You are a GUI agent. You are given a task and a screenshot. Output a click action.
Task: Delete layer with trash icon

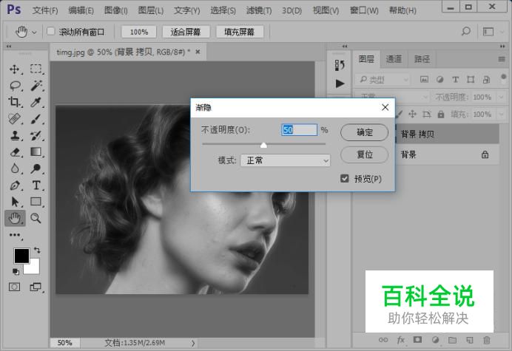[x=487, y=340]
